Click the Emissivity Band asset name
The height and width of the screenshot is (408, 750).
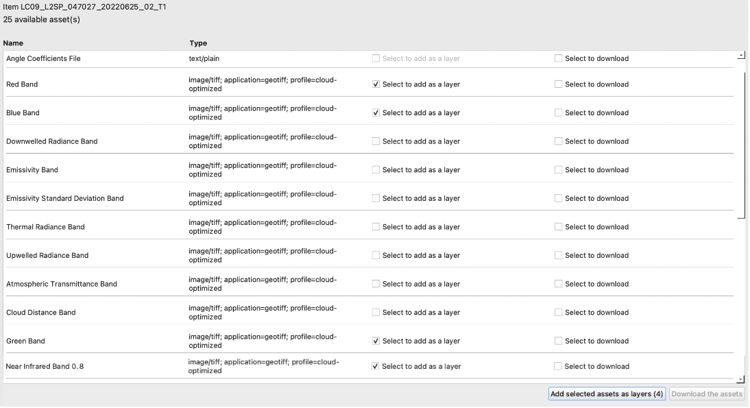[32, 170]
